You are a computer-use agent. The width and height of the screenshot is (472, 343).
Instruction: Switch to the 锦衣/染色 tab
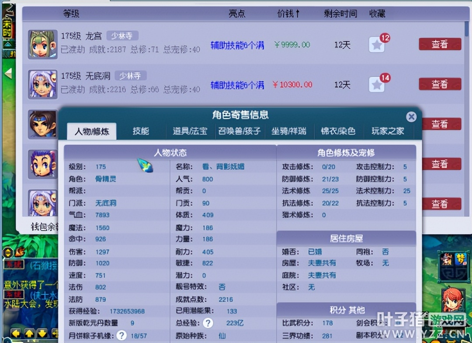[x=339, y=131]
